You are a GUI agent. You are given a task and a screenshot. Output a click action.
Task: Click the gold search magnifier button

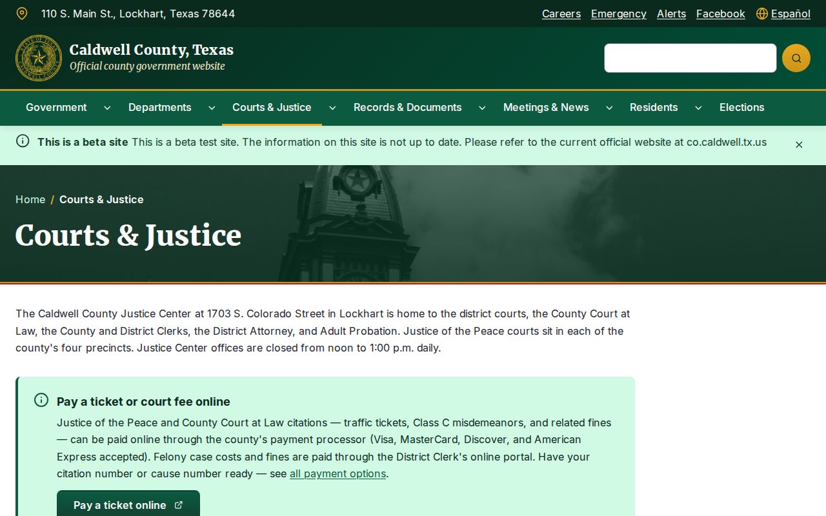tap(796, 58)
